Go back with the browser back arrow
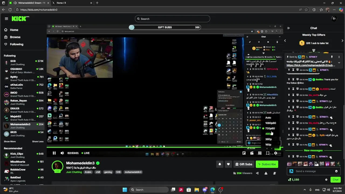 pyautogui.click(x=3, y=10)
